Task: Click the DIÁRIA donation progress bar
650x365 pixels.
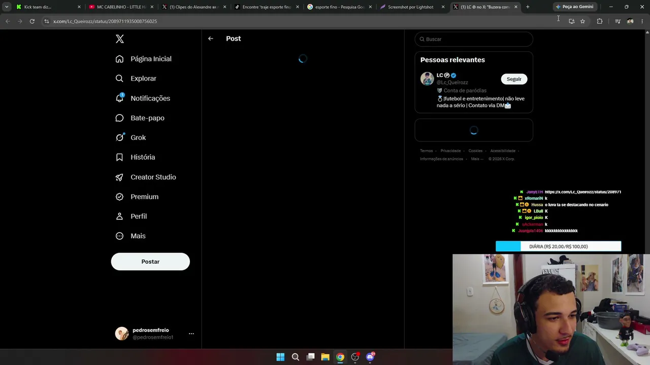Action: (558, 246)
